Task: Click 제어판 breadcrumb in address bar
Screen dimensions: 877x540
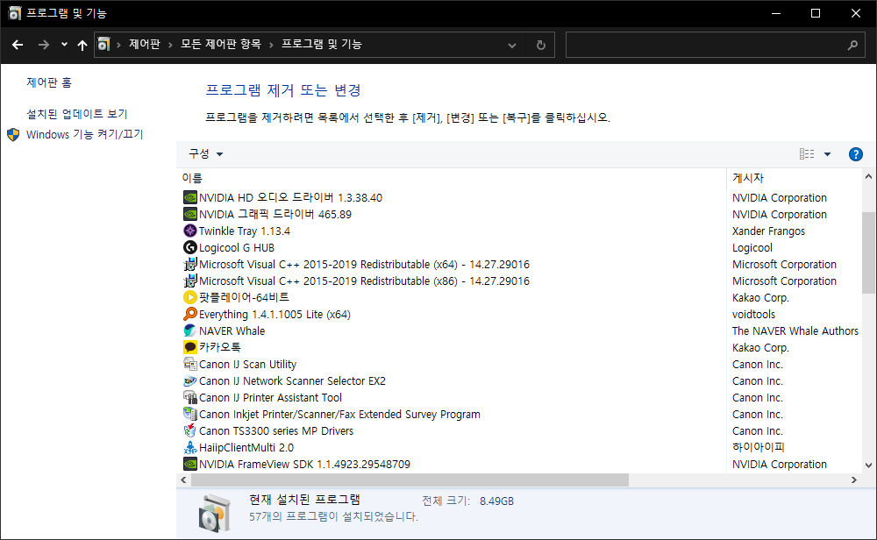Action: click(145, 44)
